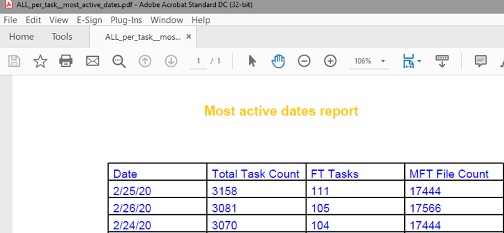
Task: Print the document using the printer icon
Action: coord(66,61)
